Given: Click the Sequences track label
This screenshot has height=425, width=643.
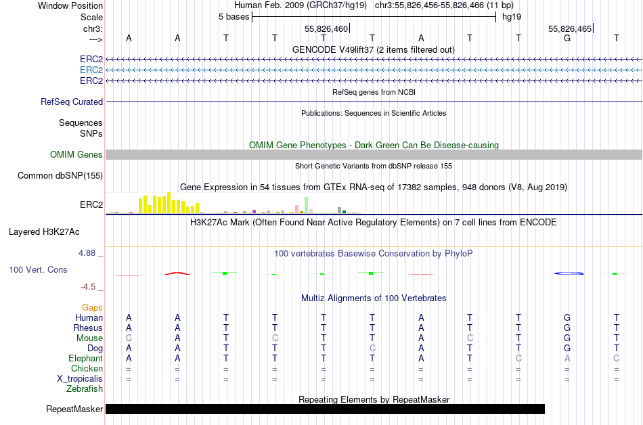Looking at the screenshot, I should click(x=81, y=123).
